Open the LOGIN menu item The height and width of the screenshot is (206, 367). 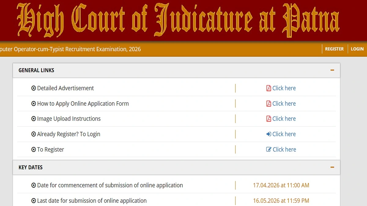357,49
